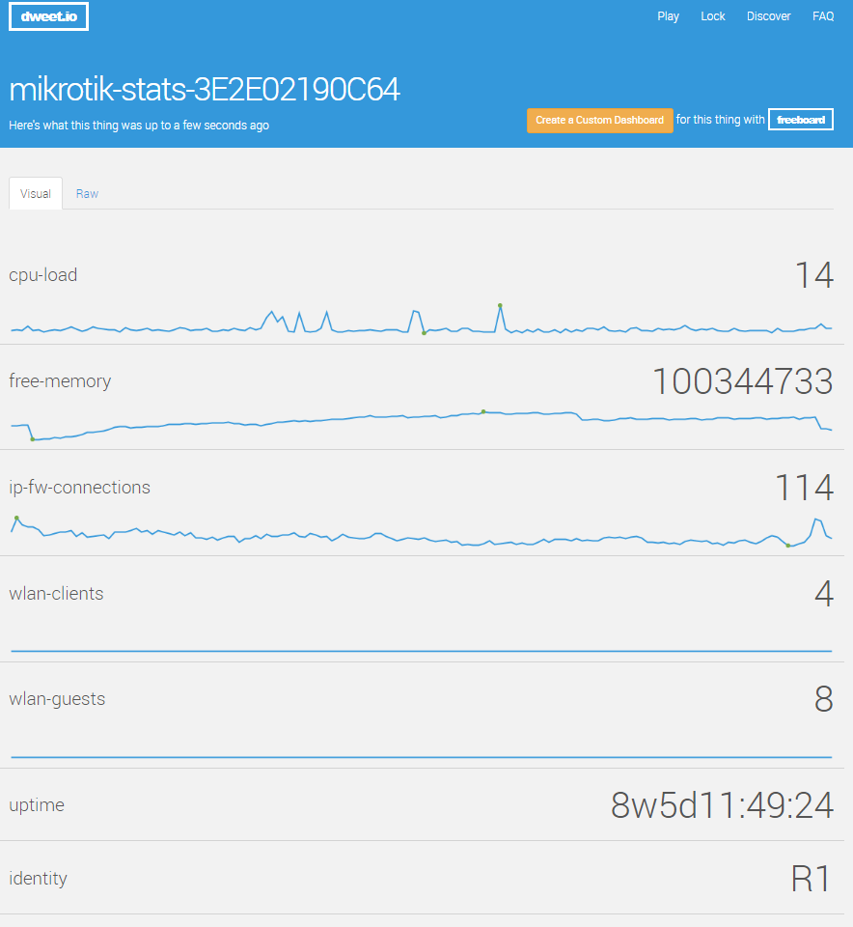Image resolution: width=853 pixels, height=927 pixels.
Task: Click the wlan-clients value 4
Action: [824, 594]
